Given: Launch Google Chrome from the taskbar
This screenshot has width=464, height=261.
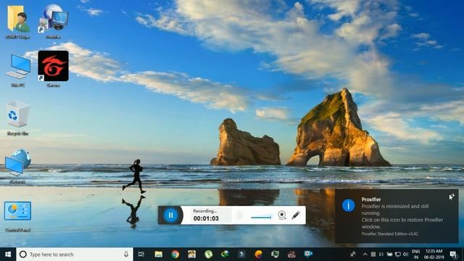Looking at the screenshot, I should (175, 254).
